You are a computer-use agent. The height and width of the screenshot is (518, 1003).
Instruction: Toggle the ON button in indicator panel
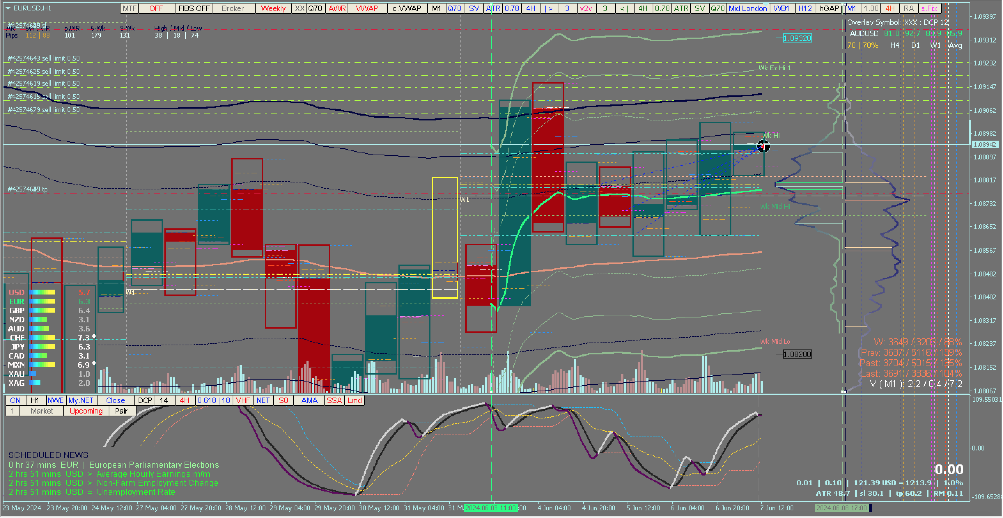[x=16, y=400]
